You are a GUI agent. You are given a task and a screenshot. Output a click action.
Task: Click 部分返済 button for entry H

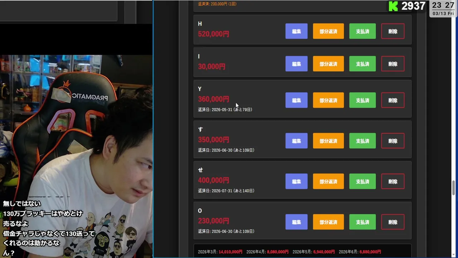coord(328,31)
